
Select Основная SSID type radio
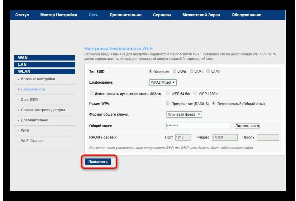tap(150, 71)
